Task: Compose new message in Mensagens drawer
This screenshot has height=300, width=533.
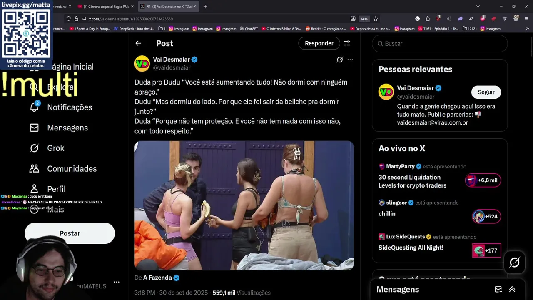Action: point(498,289)
